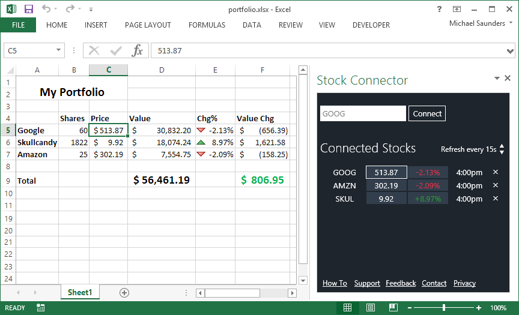519x315 pixels.
Task: Click the zoom slider handle
Action: (444, 308)
